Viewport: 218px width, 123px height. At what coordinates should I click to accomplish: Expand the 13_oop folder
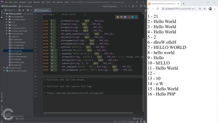(x=6, y=25)
